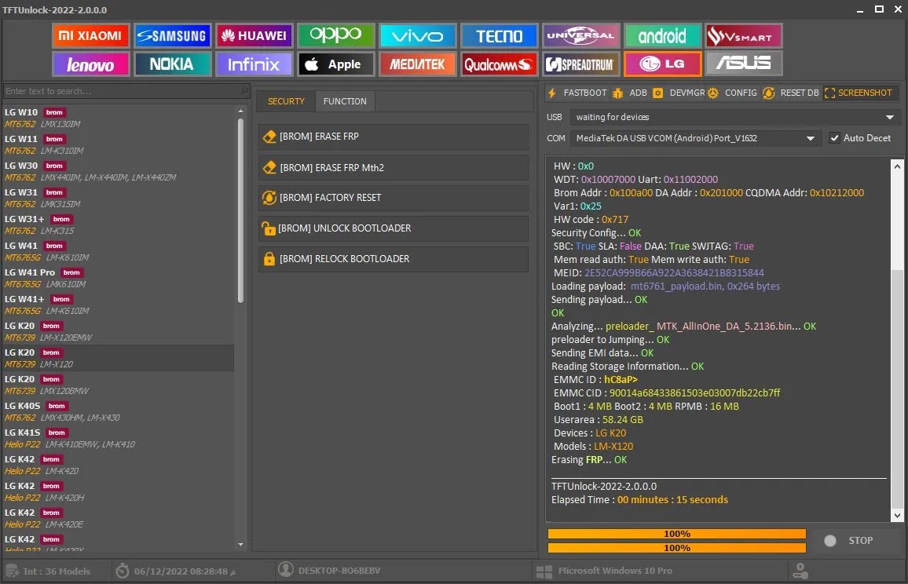Select the Nokia brand logo

coord(172,64)
